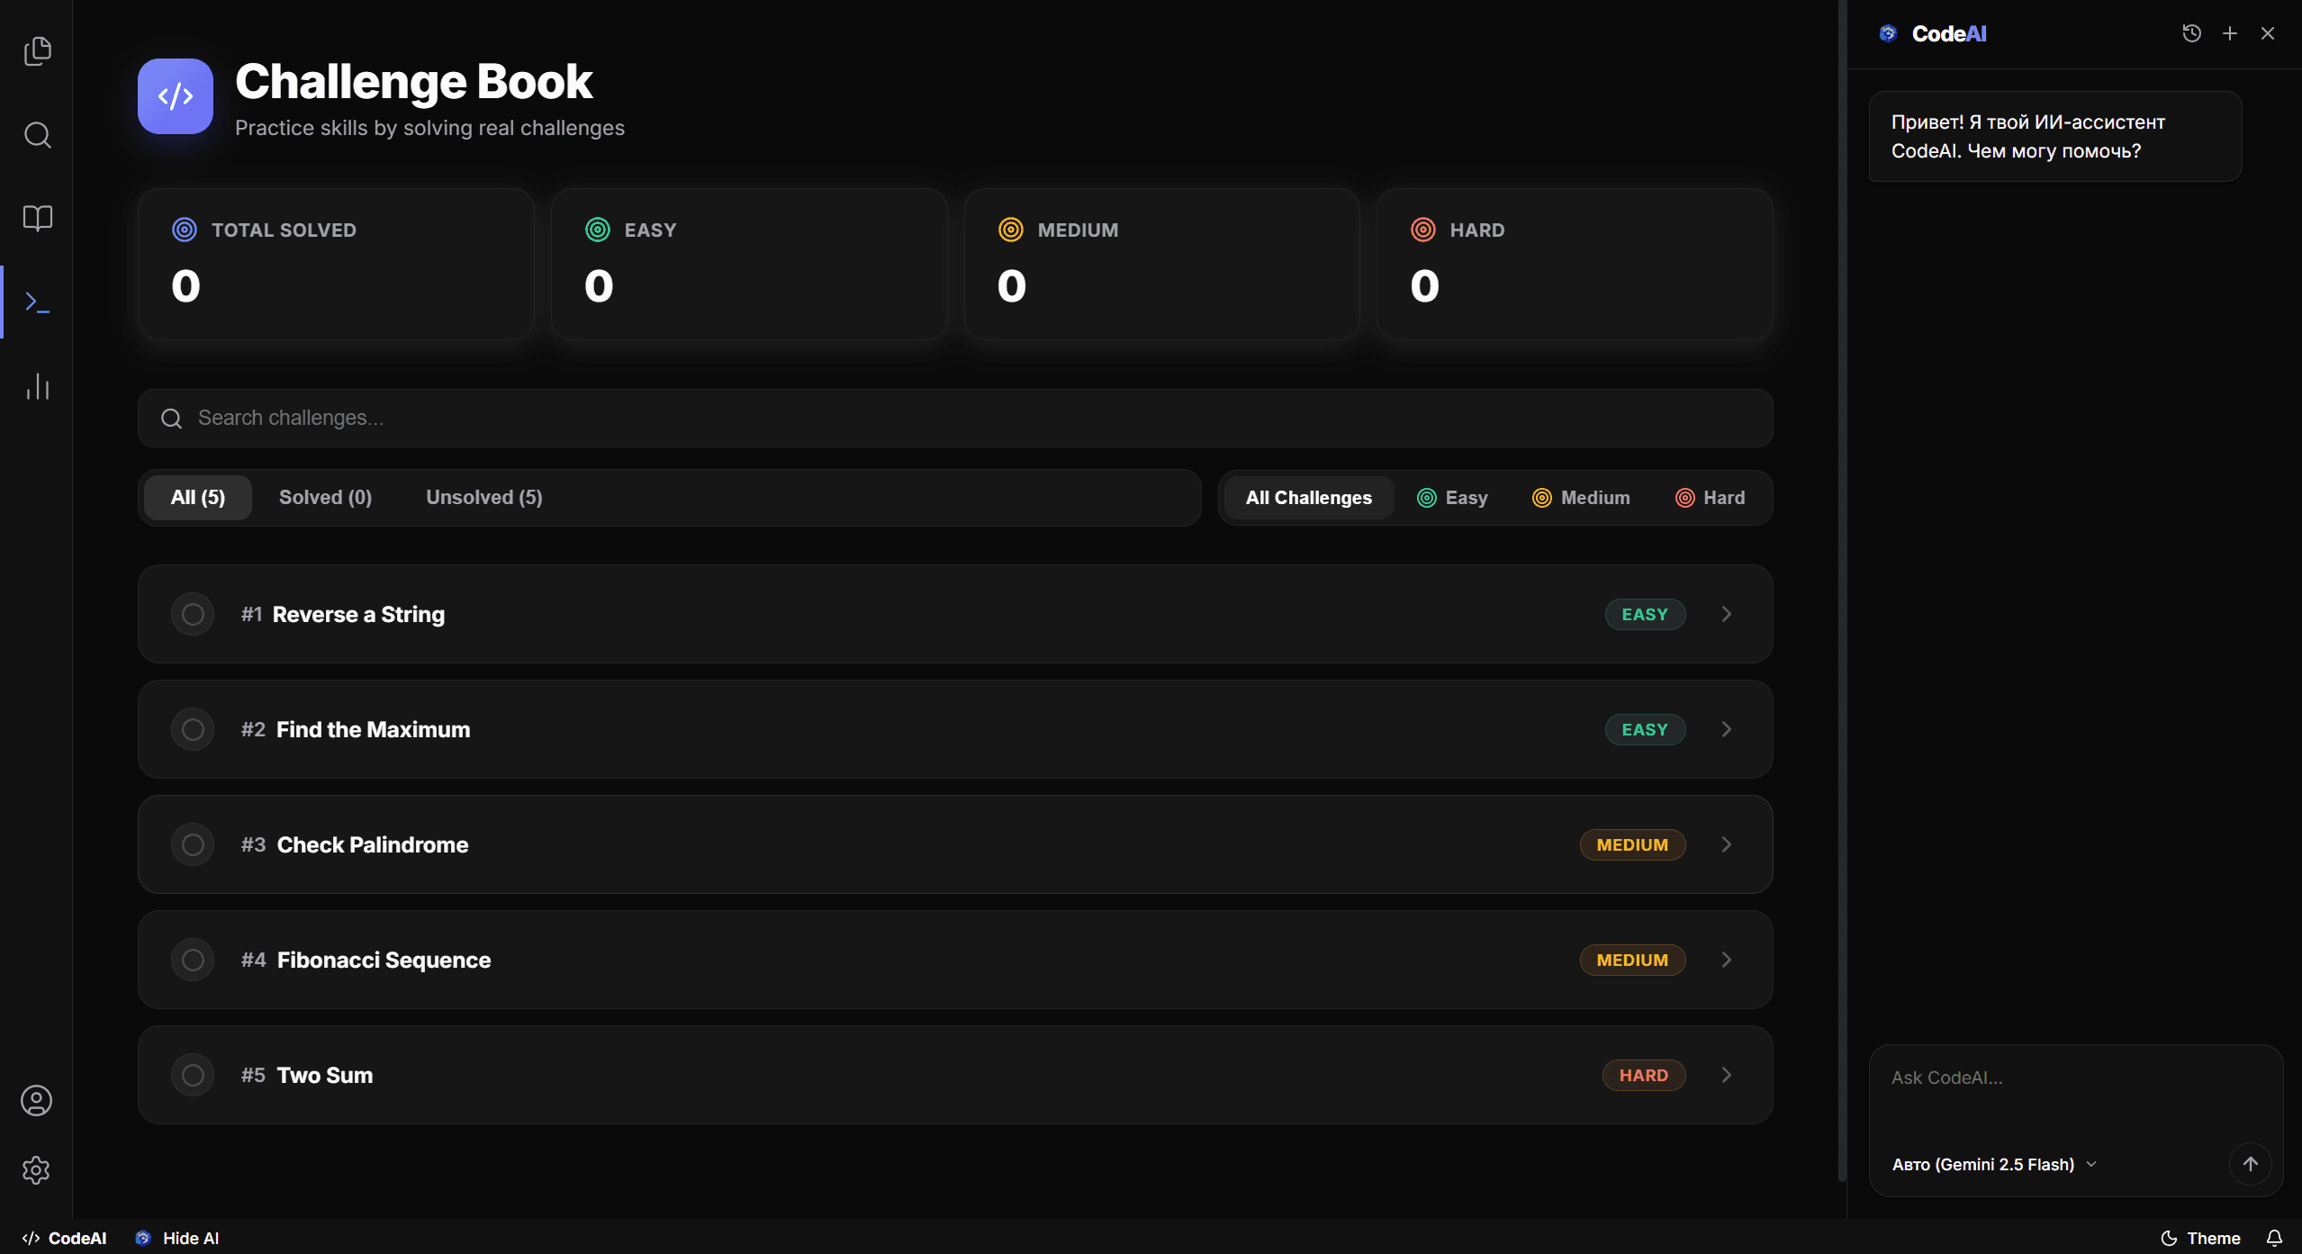Viewport: 2302px width, 1254px height.
Task: Toggle the Two Sum status circle
Action: pyautogui.click(x=193, y=1076)
